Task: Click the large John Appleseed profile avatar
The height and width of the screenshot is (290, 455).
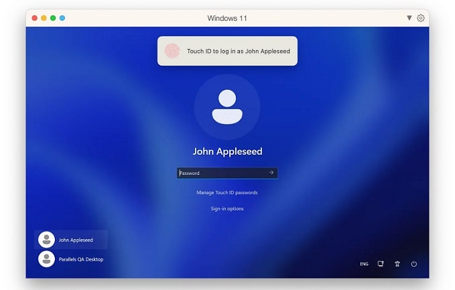Action: [x=227, y=107]
